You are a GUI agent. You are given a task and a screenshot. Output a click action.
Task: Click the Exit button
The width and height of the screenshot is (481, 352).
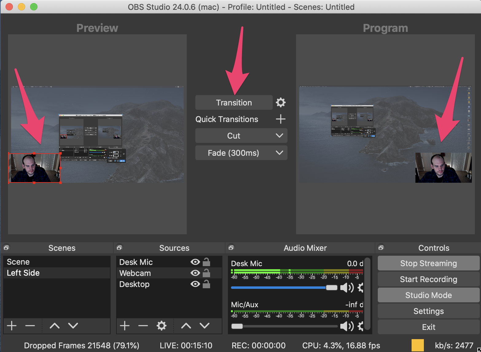pyautogui.click(x=428, y=327)
